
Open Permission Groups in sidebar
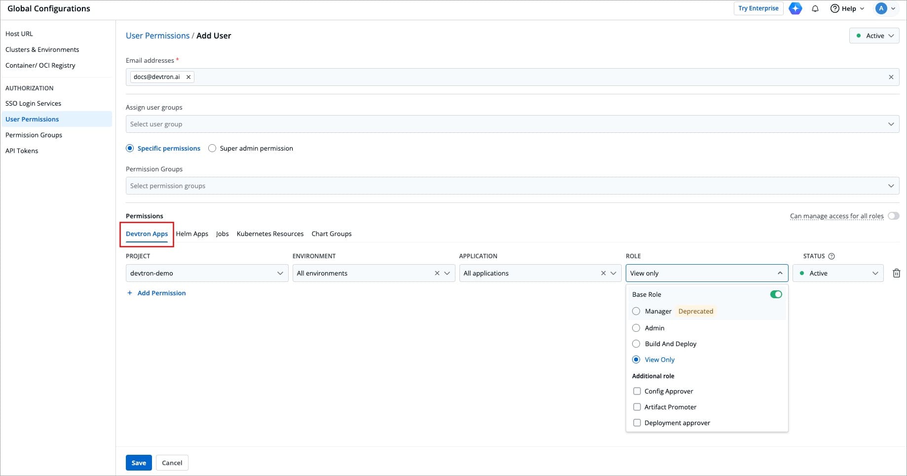pyautogui.click(x=34, y=135)
